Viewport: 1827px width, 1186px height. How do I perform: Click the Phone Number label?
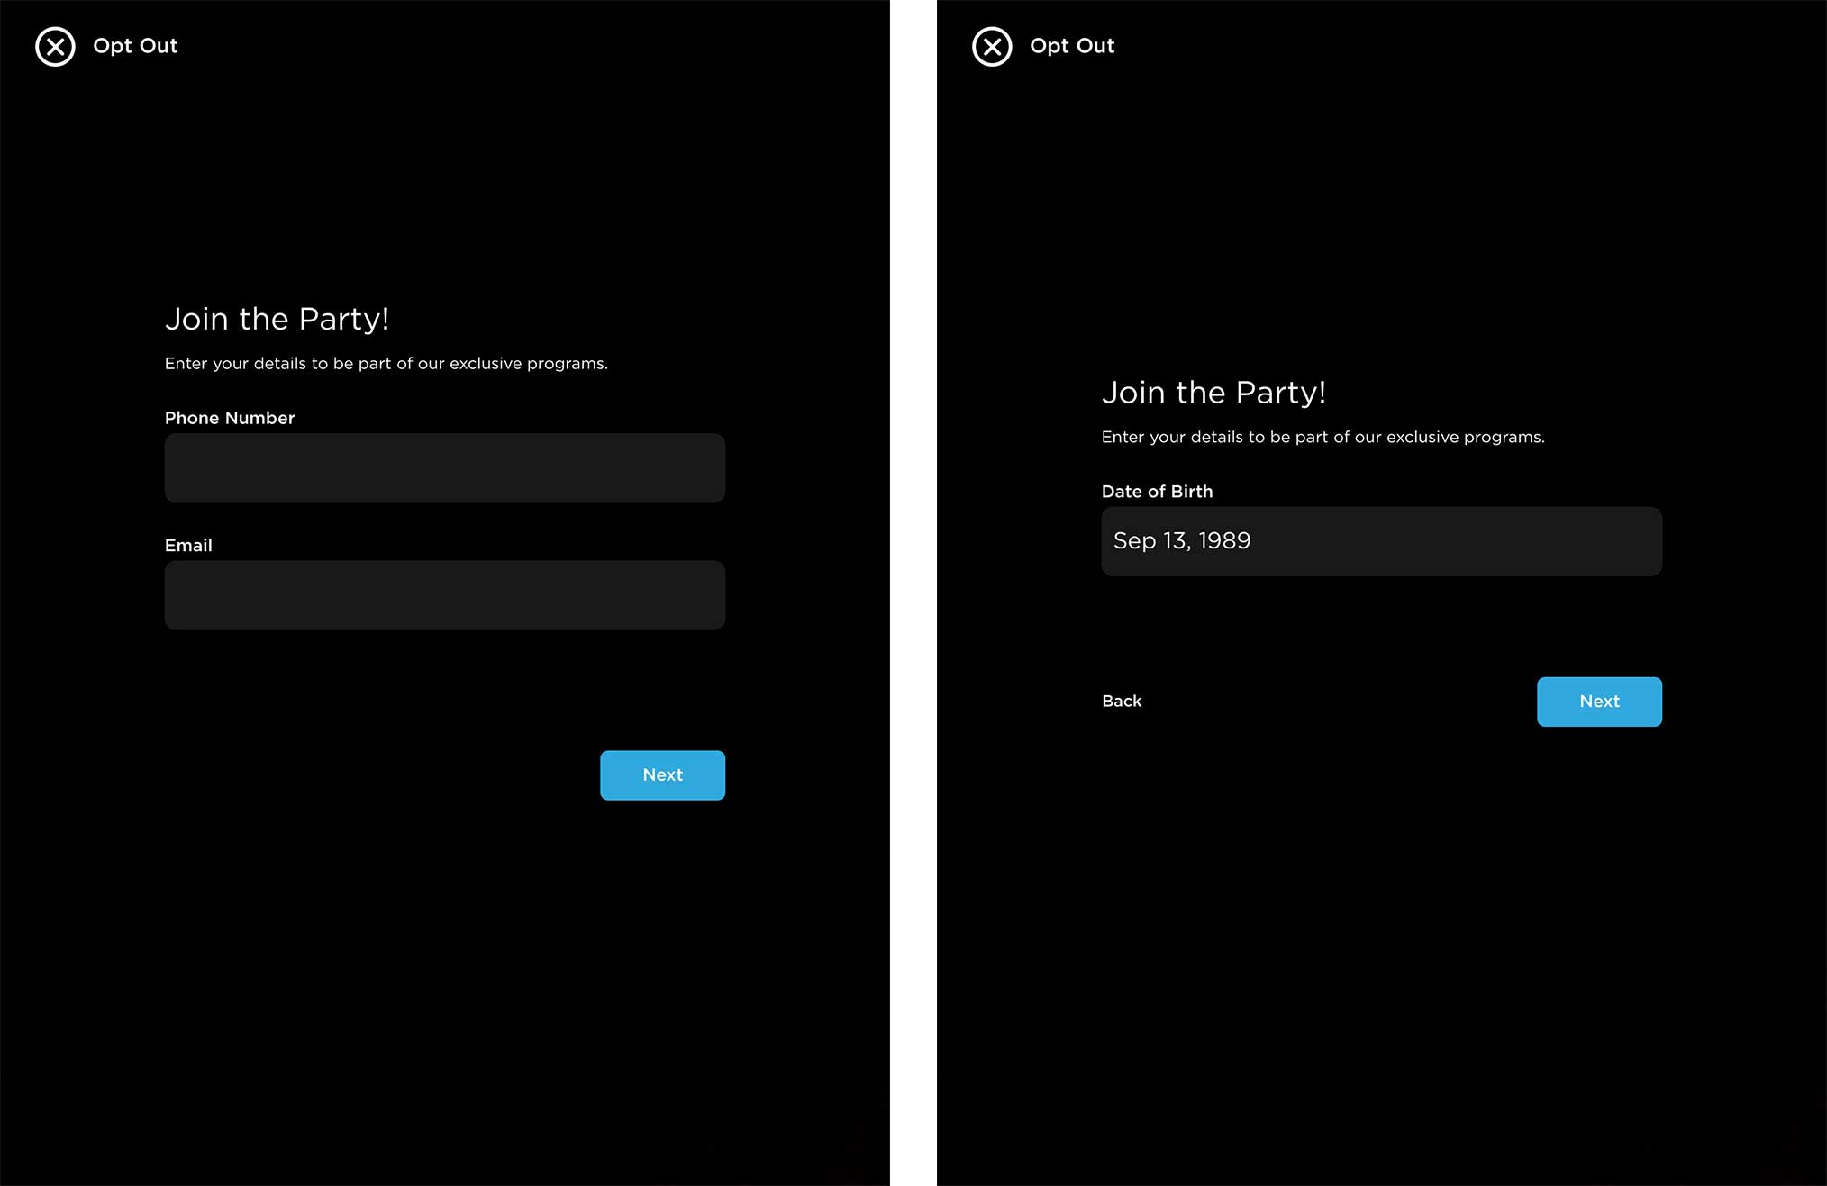pos(230,418)
